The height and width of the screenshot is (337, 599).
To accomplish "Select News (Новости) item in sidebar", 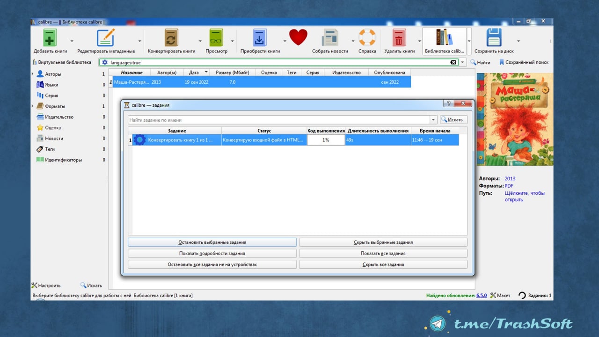I will pyautogui.click(x=54, y=139).
